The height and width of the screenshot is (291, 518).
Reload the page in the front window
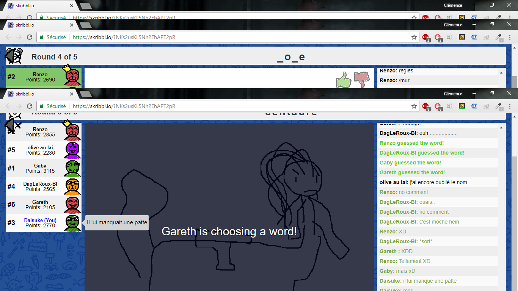pos(29,106)
